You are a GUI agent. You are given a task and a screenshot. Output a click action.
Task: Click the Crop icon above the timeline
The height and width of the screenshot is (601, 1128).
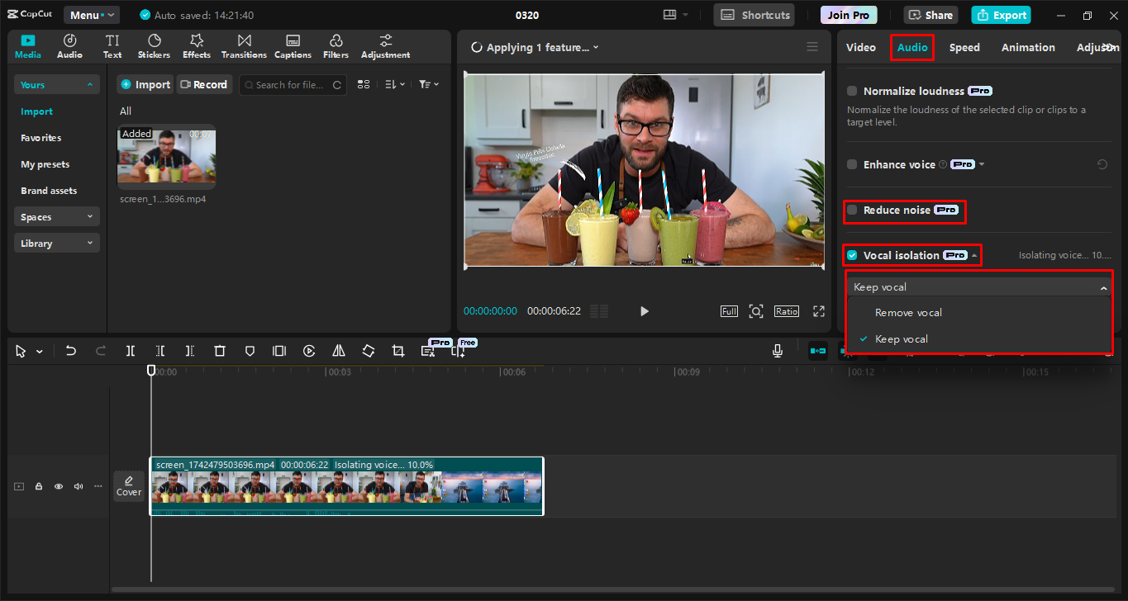point(397,350)
